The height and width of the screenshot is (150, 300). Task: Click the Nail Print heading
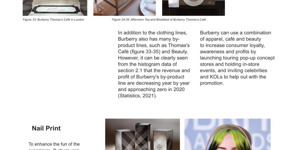46,128
